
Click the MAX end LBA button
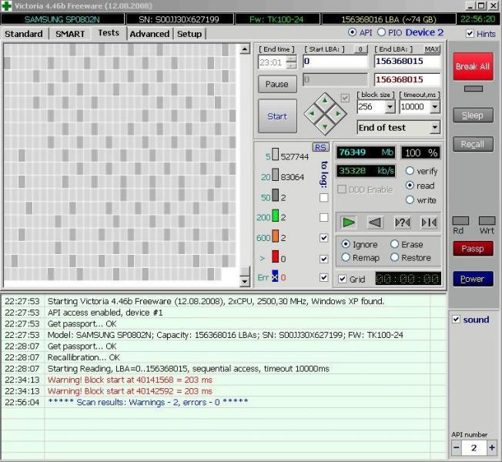coord(433,49)
